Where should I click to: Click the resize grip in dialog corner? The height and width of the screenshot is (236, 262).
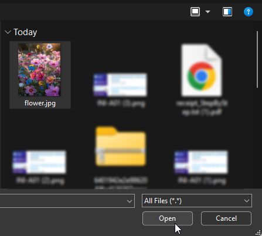(258, 232)
